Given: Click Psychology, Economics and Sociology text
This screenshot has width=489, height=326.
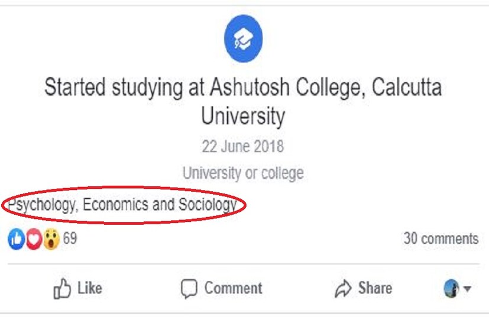Looking at the screenshot, I should pos(123,205).
